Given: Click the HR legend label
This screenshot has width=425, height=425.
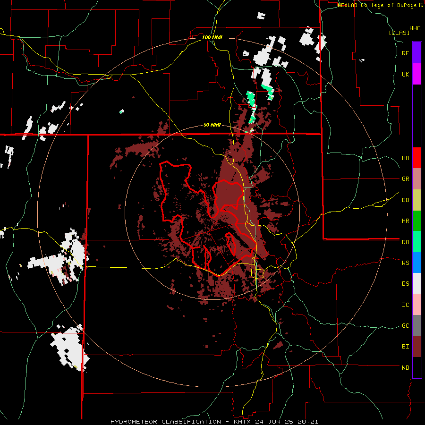Looking at the screenshot, I should (x=406, y=221).
